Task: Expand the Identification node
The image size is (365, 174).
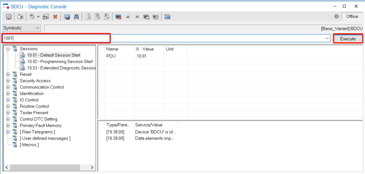Action: click(x=8, y=94)
